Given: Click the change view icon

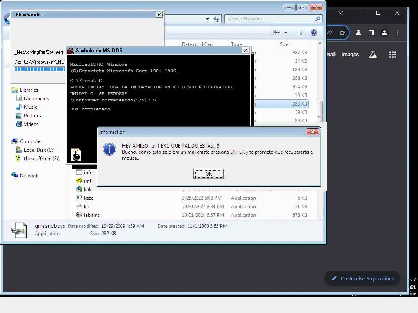Looking at the screenshot, I should tap(277, 33).
